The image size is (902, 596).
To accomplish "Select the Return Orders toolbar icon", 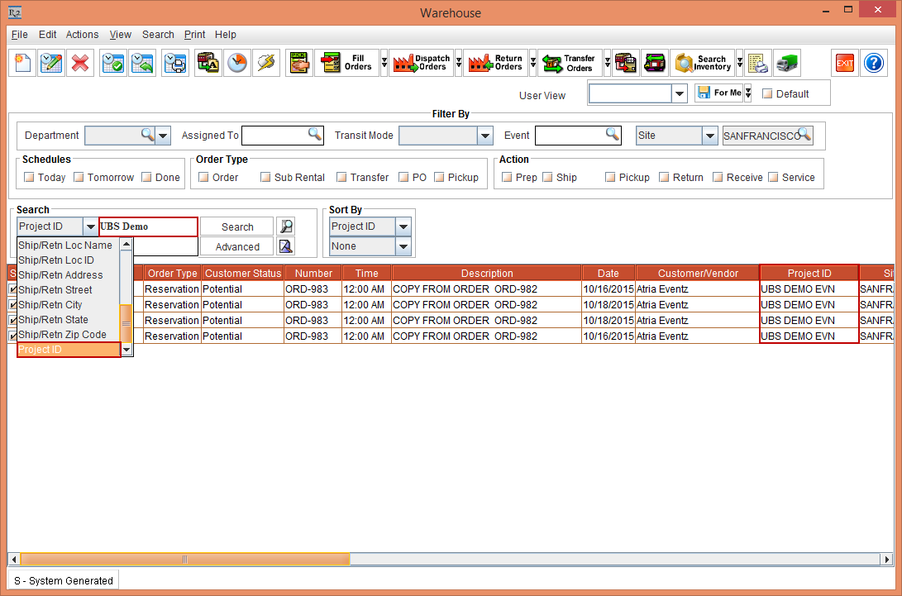I will 497,62.
